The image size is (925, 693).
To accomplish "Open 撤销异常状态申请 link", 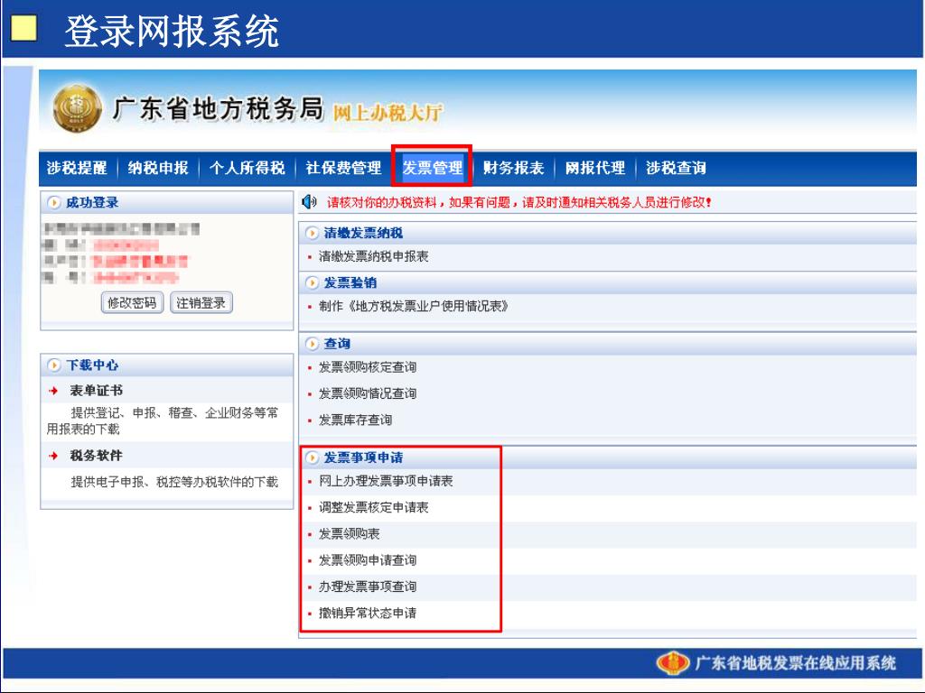I will pyautogui.click(x=368, y=613).
